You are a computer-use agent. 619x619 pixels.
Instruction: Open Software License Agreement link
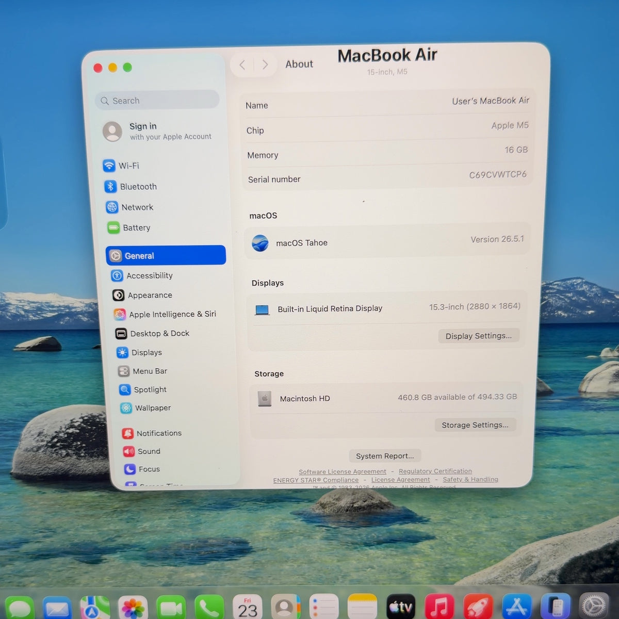pyautogui.click(x=343, y=471)
